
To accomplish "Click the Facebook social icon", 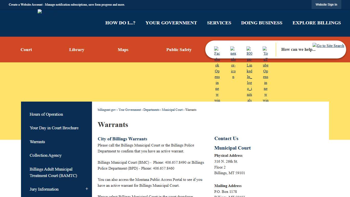I will click(217, 50).
